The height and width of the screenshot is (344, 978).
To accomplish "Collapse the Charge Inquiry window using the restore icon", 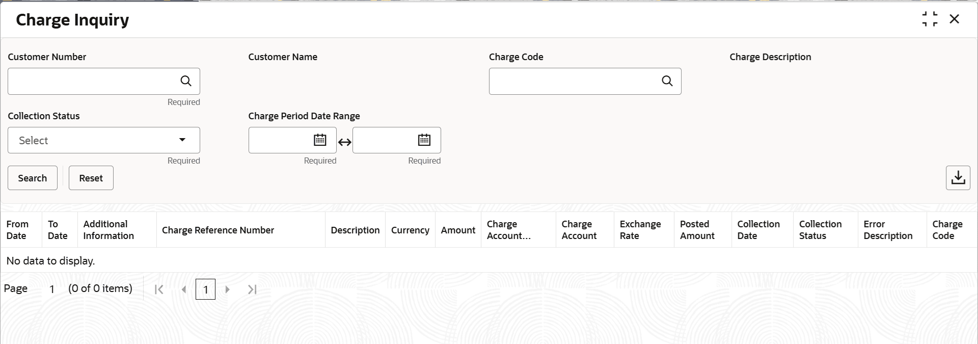I will (x=930, y=19).
